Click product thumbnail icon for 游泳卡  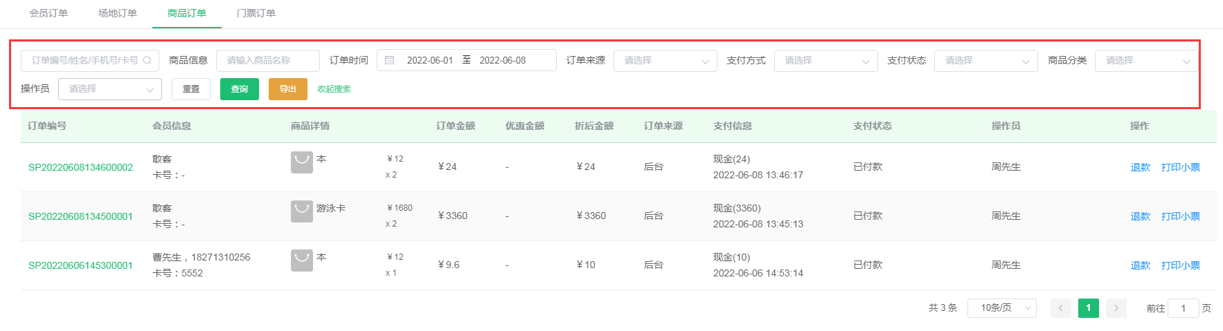pyautogui.click(x=301, y=211)
